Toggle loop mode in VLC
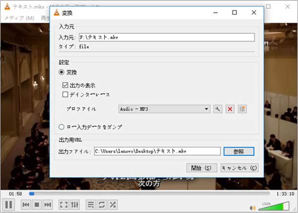The width and height of the screenshot is (298, 213). pyautogui.click(x=102, y=205)
